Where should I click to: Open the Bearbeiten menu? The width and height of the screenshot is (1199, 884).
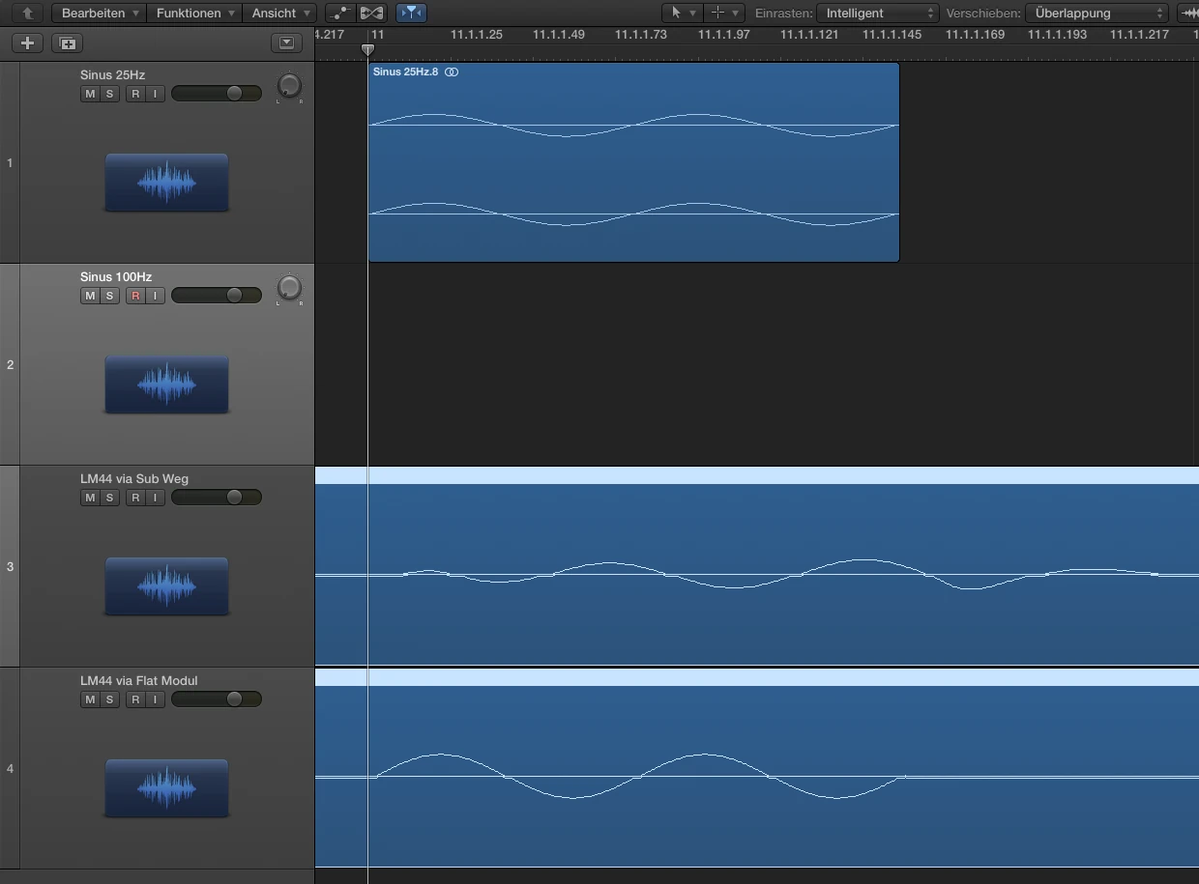coord(101,13)
